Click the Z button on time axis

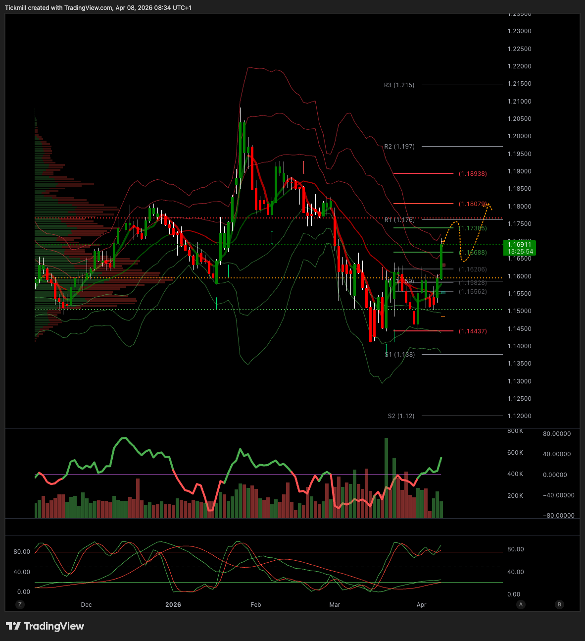click(x=20, y=604)
